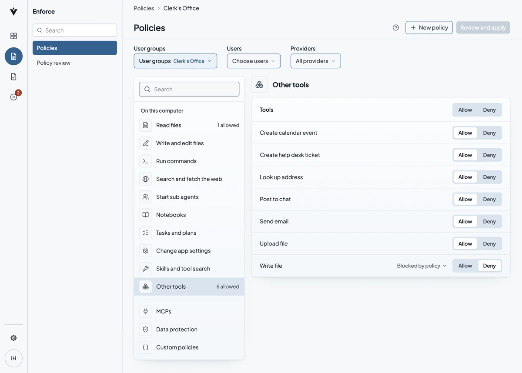The image size is (522, 373).
Task: Click the Enforce sidebar search field
Action: 75,30
